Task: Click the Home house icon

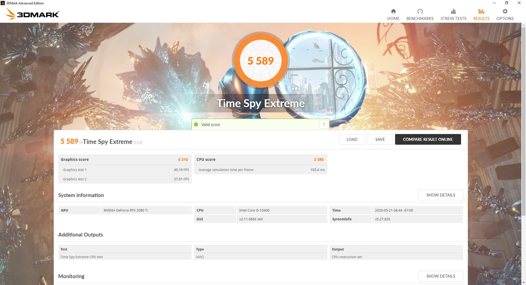Action: pyautogui.click(x=393, y=11)
